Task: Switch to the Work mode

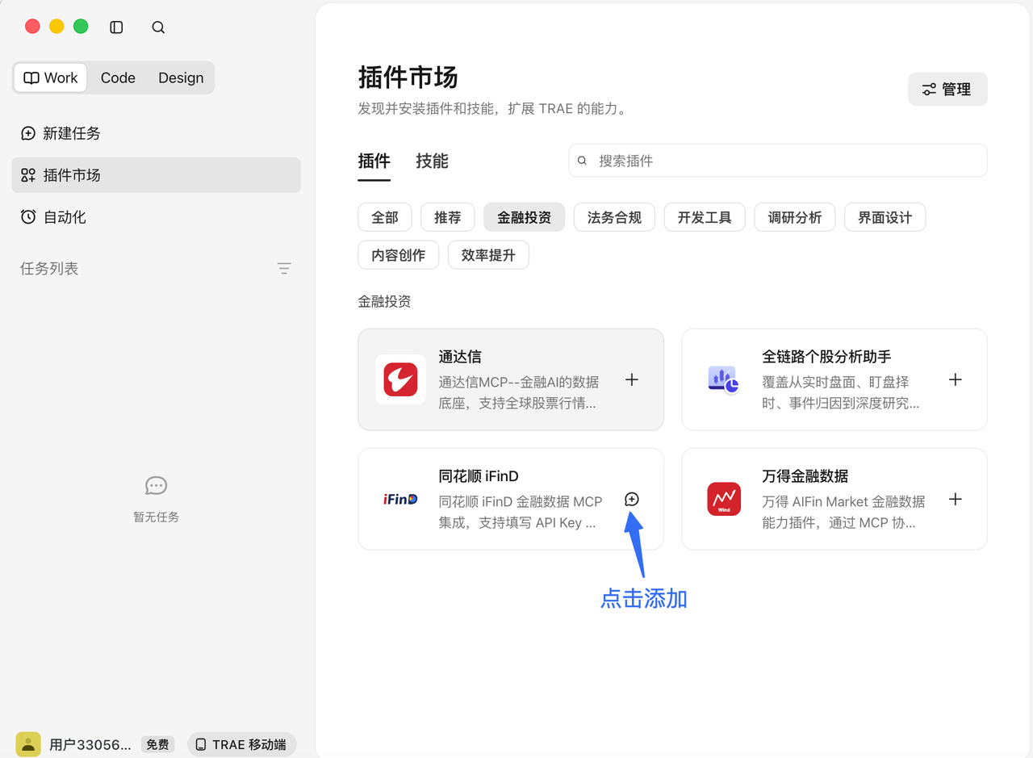Action: [50, 77]
